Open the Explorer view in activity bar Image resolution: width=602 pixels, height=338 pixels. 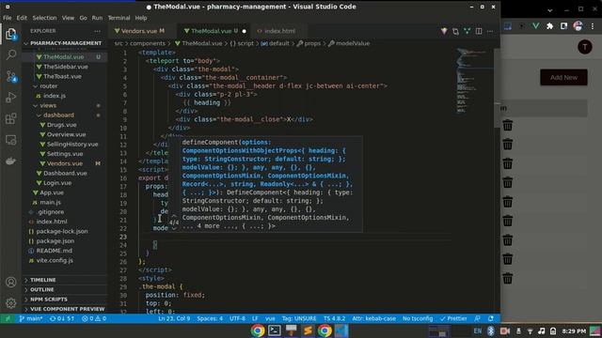point(10,34)
